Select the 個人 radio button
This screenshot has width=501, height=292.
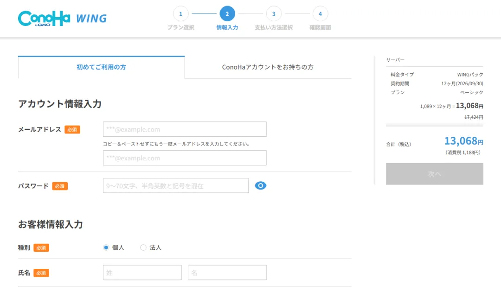[x=106, y=248]
